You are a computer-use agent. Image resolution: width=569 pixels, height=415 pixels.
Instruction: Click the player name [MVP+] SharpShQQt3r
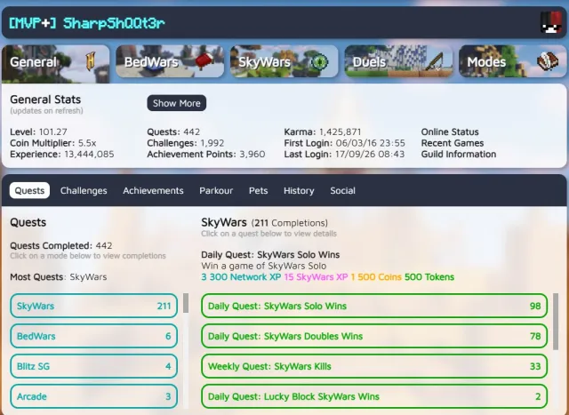coord(87,23)
